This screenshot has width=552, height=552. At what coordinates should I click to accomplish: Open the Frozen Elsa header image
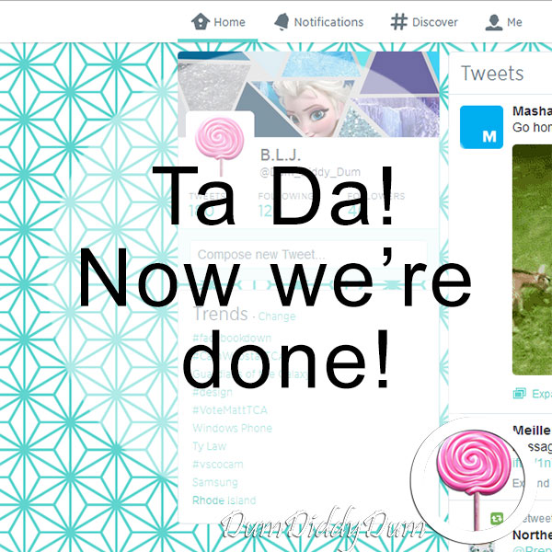coord(308,94)
